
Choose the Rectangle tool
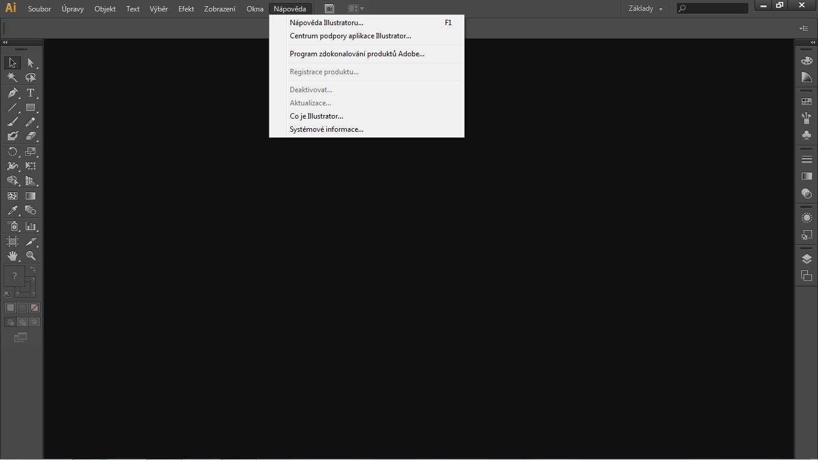[31, 108]
